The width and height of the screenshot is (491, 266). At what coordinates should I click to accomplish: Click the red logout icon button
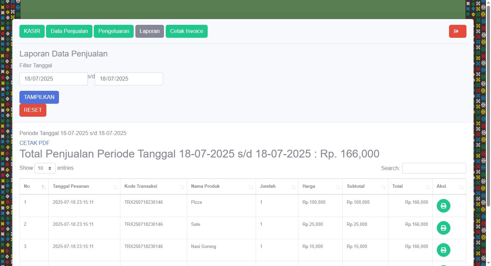(x=457, y=31)
